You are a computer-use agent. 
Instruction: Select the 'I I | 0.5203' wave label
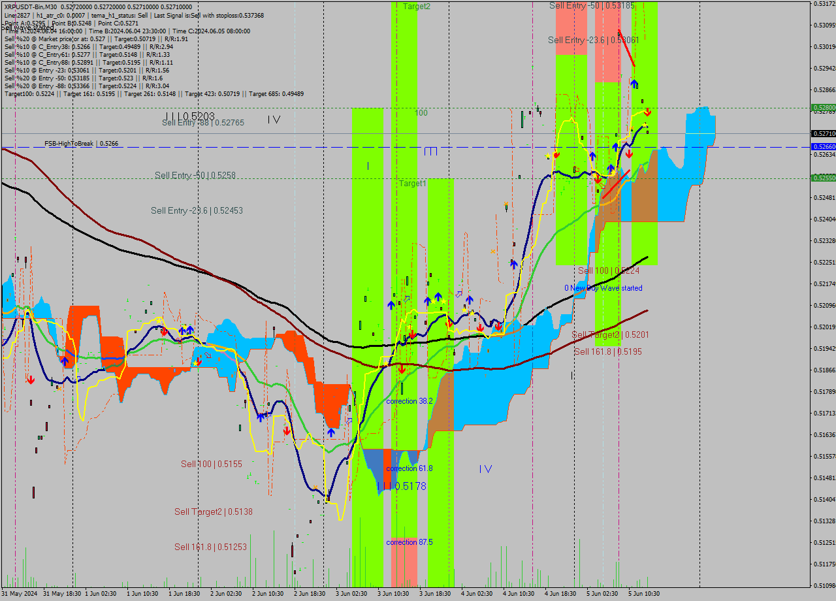[x=189, y=116]
